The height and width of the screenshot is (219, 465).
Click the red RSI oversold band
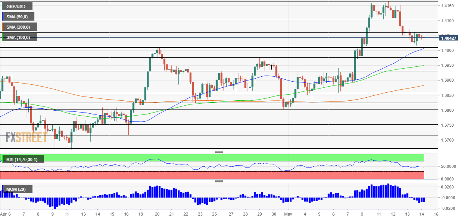[x=229, y=175]
